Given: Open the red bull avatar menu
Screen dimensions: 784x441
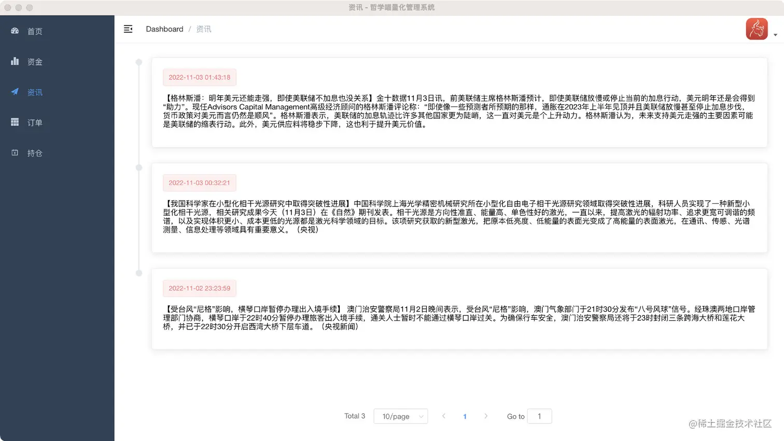Looking at the screenshot, I should [x=757, y=29].
